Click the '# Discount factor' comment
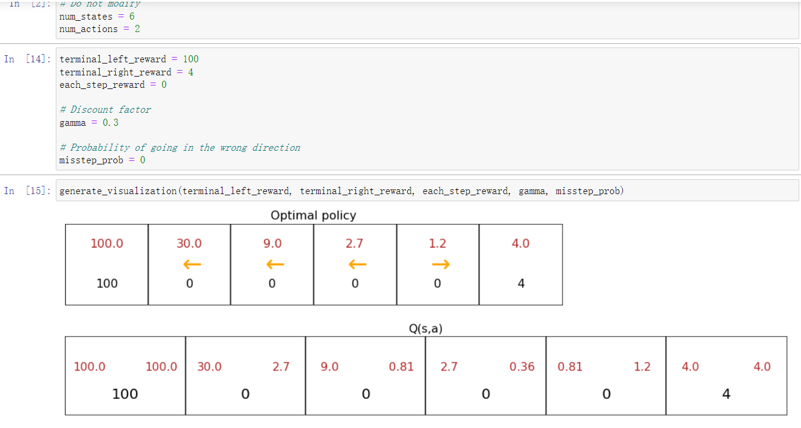This screenshot has height=428, width=801. (x=105, y=109)
